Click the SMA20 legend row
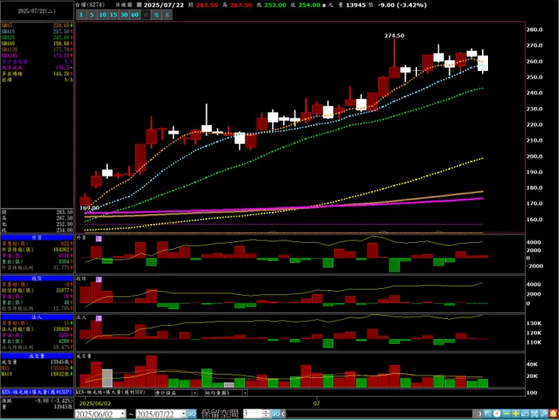 coord(37,38)
